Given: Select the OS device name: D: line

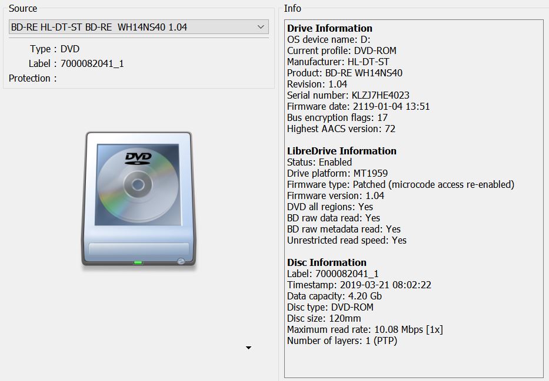Looking at the screenshot, I should [328, 39].
